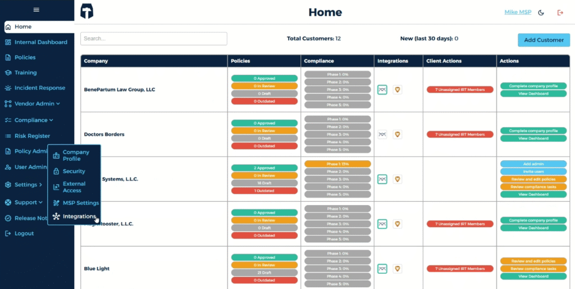The image size is (575, 289).
Task: Open the Mike MSP profile link
Action: [518, 12]
